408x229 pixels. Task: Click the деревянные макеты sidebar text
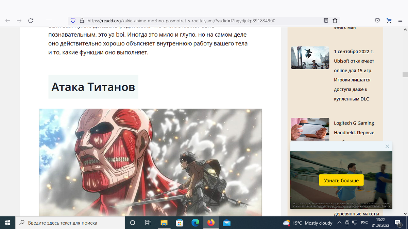click(x=356, y=214)
